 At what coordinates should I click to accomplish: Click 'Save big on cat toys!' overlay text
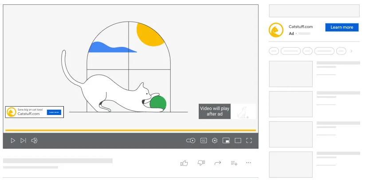point(30,110)
